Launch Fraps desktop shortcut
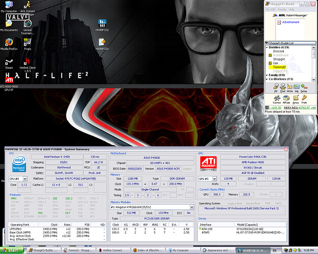The image size is (318, 254). (27, 44)
